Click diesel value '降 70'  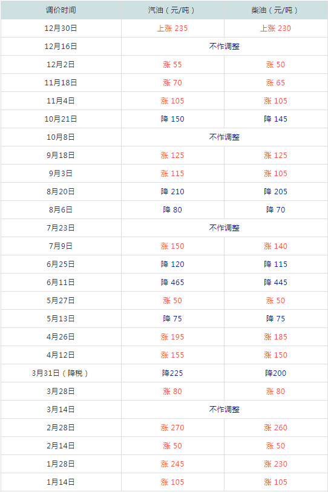pos(275,210)
